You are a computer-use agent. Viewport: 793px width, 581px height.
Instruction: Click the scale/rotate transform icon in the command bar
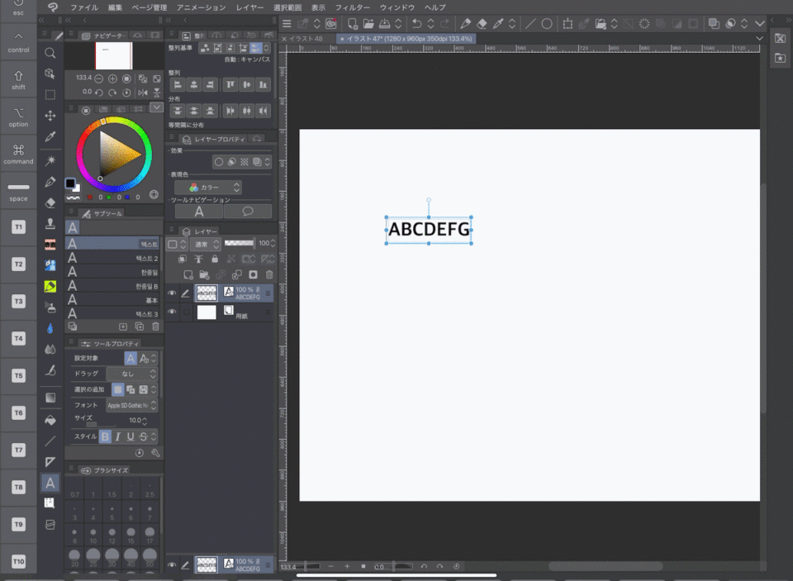(567, 23)
